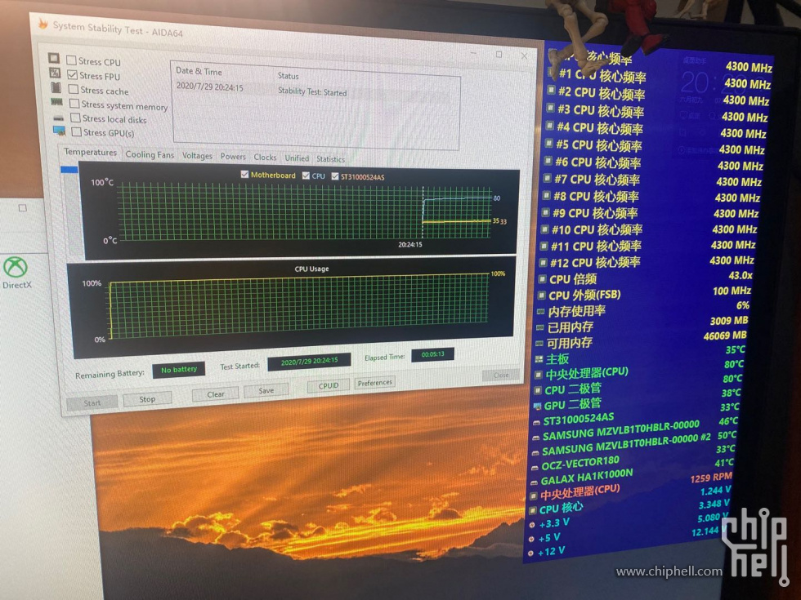Image resolution: width=801 pixels, height=600 pixels.
Task: Click the No battery field
Action: point(179,369)
